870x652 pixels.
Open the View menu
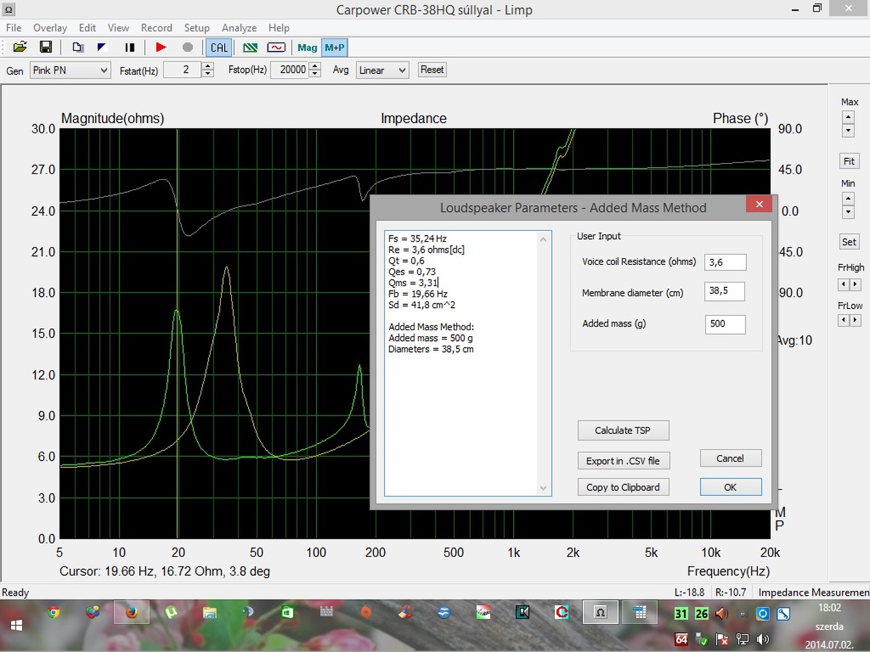[118, 28]
